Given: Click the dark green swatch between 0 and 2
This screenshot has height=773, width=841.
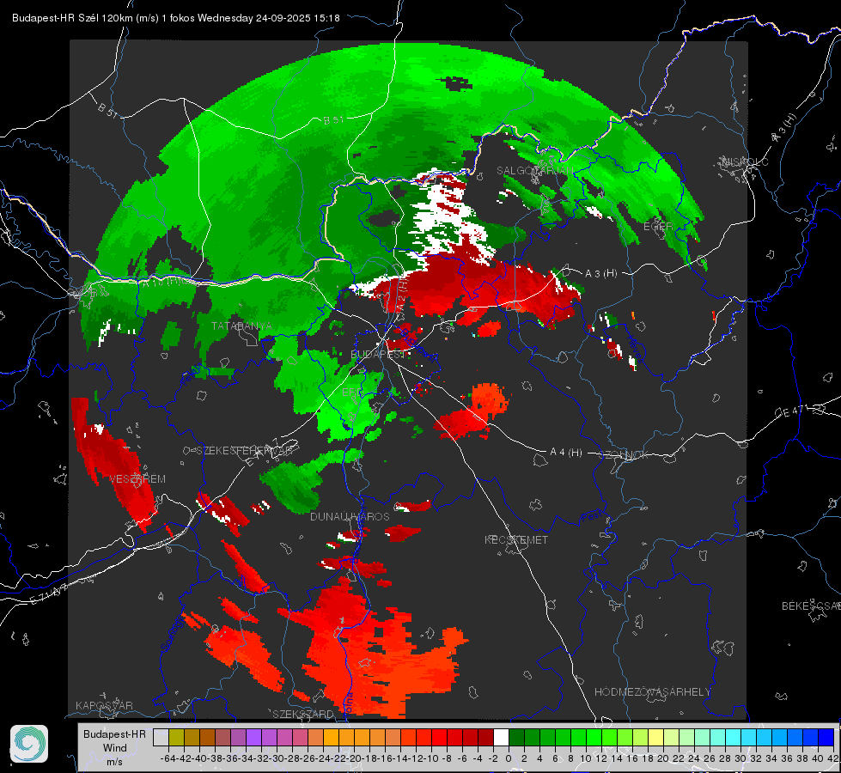Looking at the screenshot, I should click(516, 737).
